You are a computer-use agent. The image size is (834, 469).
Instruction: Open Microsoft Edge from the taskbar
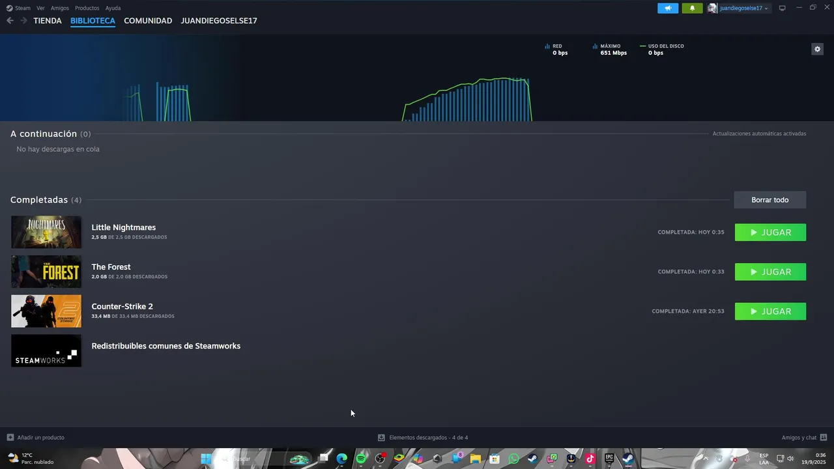pyautogui.click(x=342, y=459)
